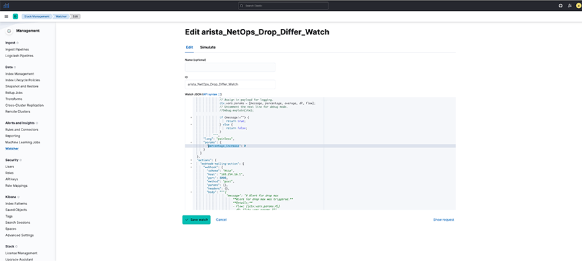This screenshot has height=261, width=582.
Task: Click the Save watch button
Action: pyautogui.click(x=196, y=220)
